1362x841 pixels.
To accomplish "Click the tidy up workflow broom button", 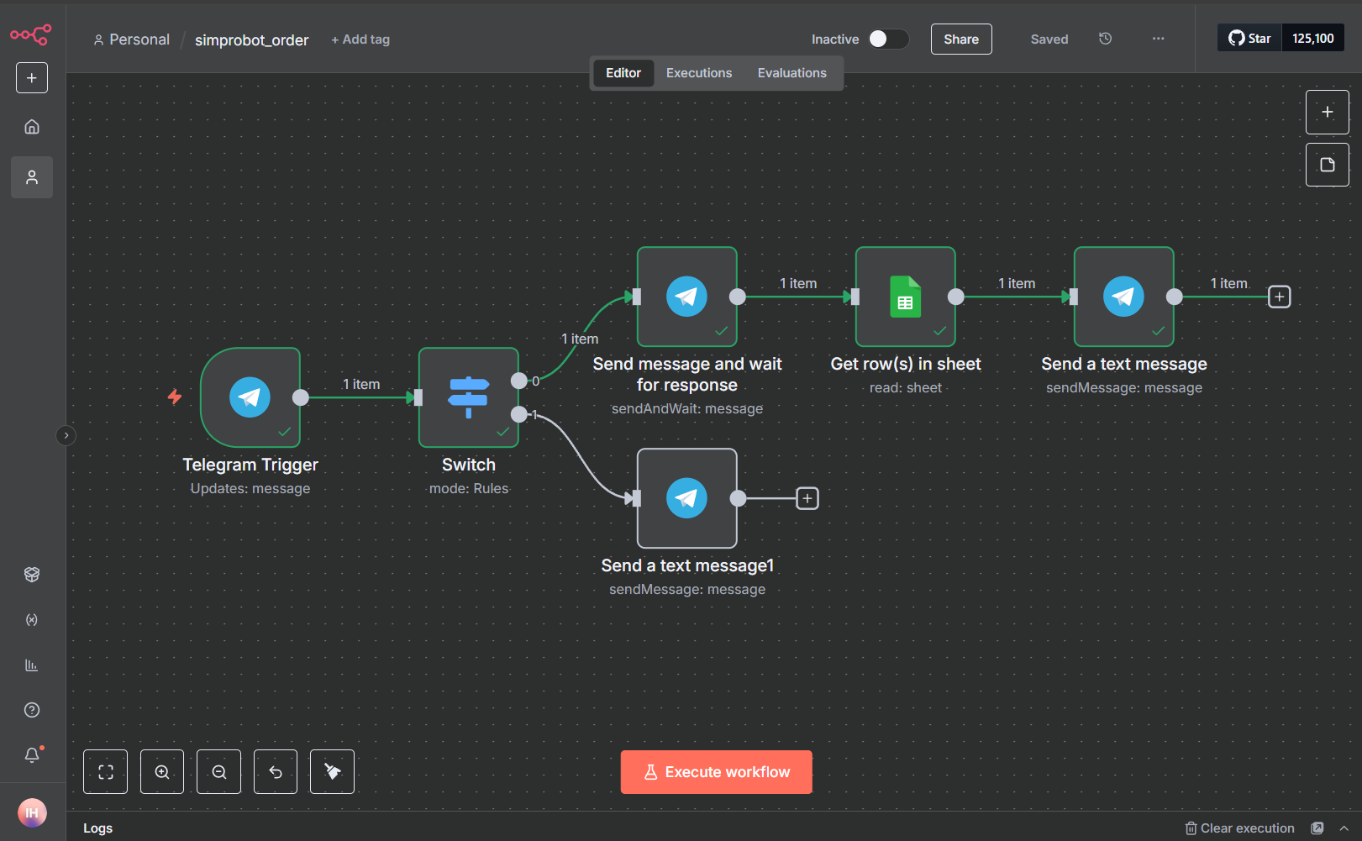I will pos(333,772).
